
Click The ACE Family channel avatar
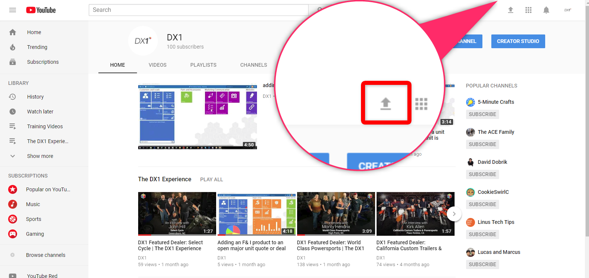pyautogui.click(x=471, y=132)
